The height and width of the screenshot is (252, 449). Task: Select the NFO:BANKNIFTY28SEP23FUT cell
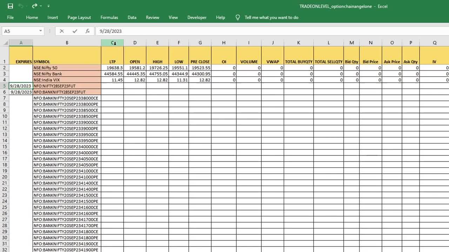click(67, 92)
